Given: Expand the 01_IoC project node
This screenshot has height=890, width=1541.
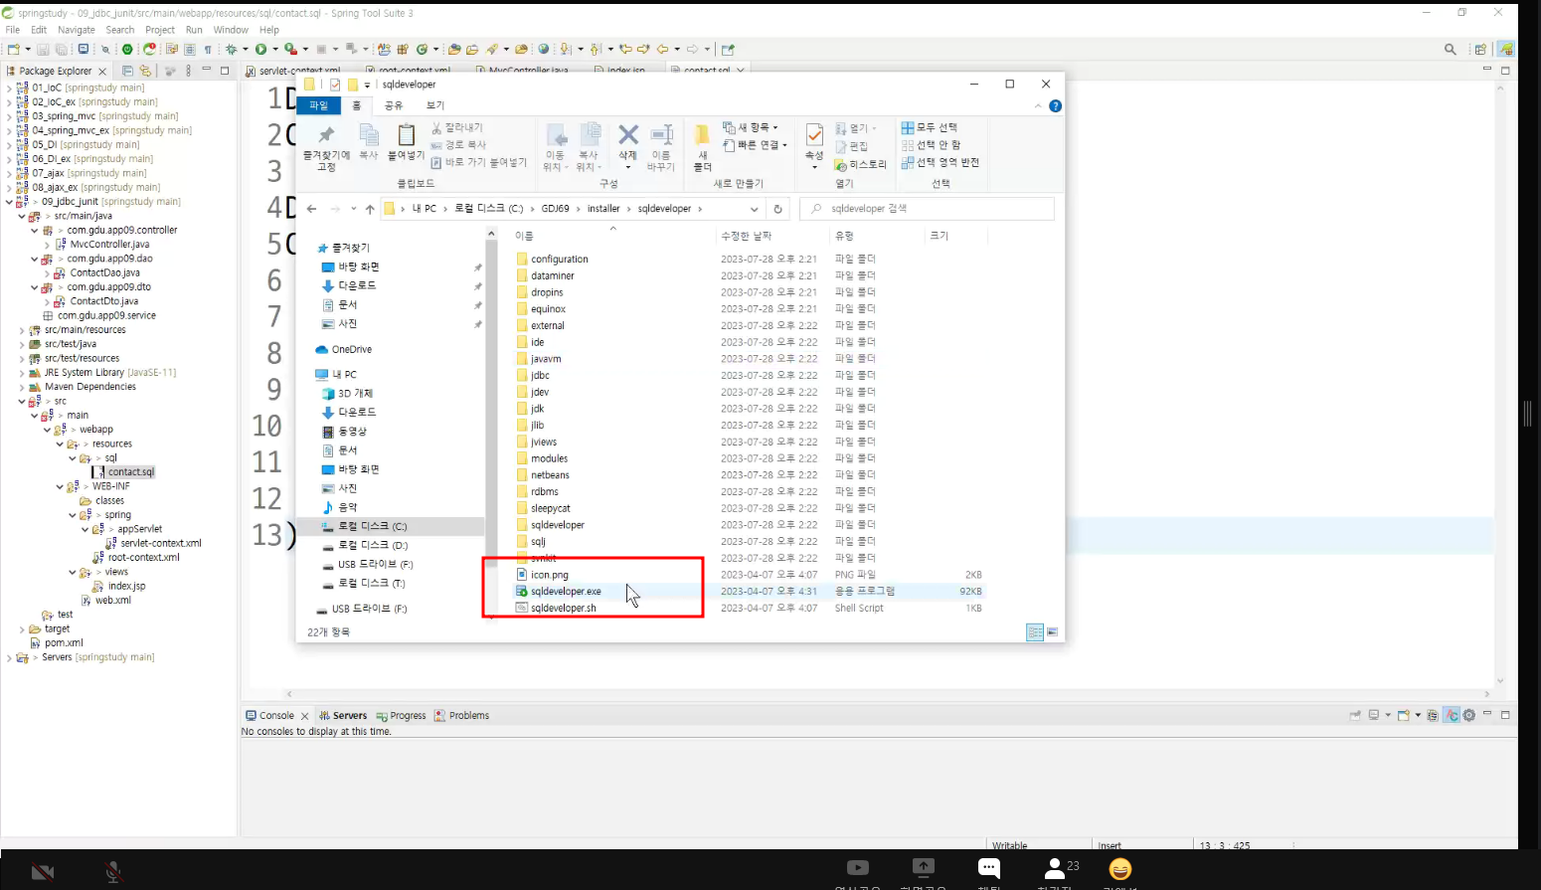Looking at the screenshot, I should tap(9, 89).
